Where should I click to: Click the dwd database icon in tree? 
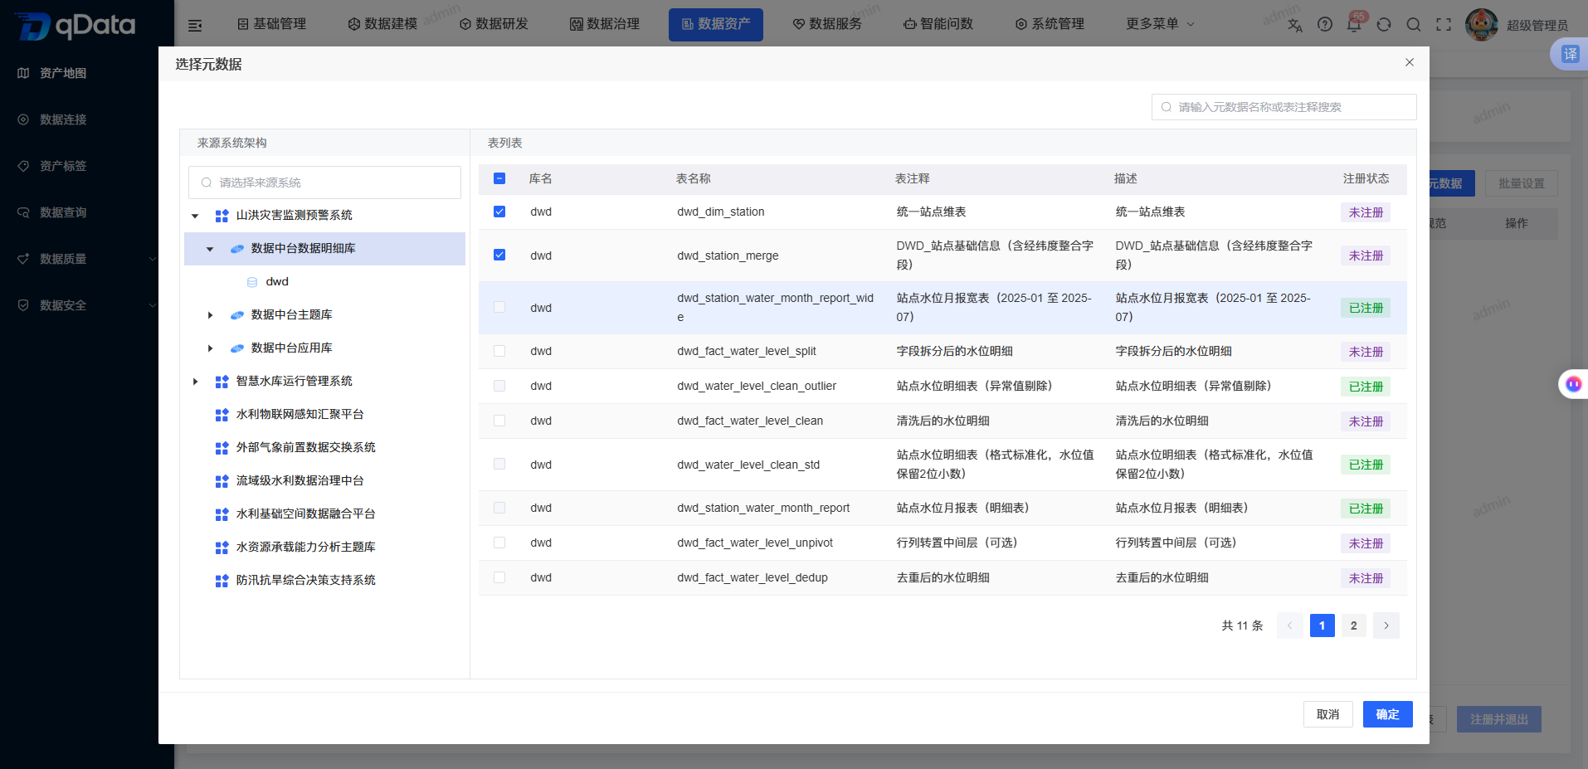tap(252, 282)
